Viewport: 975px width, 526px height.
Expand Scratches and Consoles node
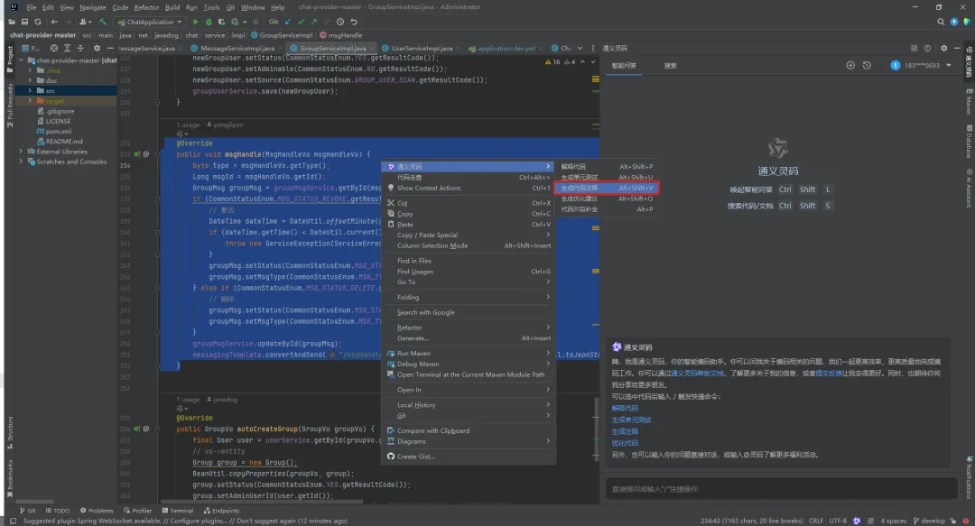pos(21,161)
